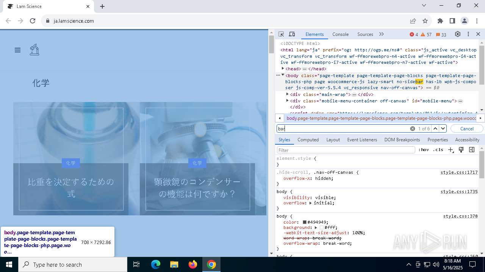This screenshot has height=272, width=485.
Task: Click the DOM search input field
Action: (x=343, y=129)
